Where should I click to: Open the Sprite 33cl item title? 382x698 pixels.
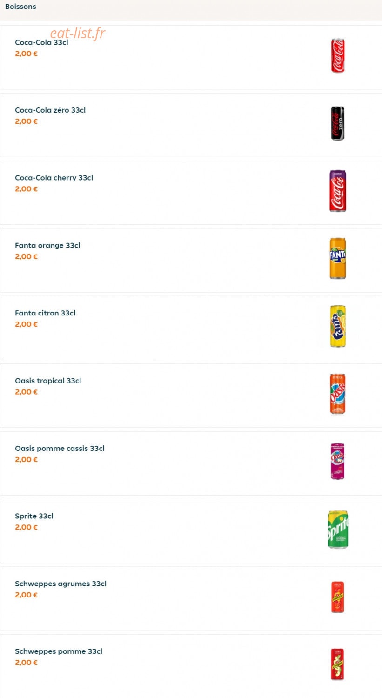(34, 516)
